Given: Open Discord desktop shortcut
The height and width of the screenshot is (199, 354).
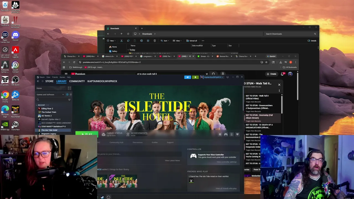Looking at the screenshot, I should point(15,36).
